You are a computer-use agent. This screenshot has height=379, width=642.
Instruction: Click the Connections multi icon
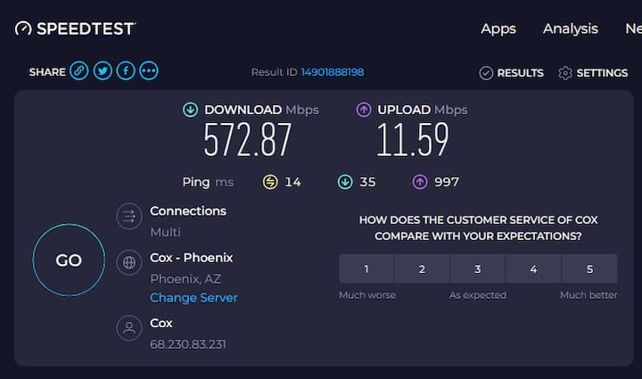129,216
